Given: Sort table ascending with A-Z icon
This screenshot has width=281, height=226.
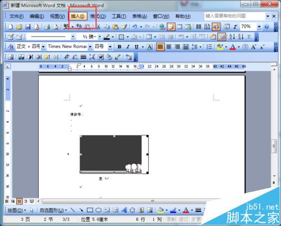Looking at the screenshot, I should [232, 37].
